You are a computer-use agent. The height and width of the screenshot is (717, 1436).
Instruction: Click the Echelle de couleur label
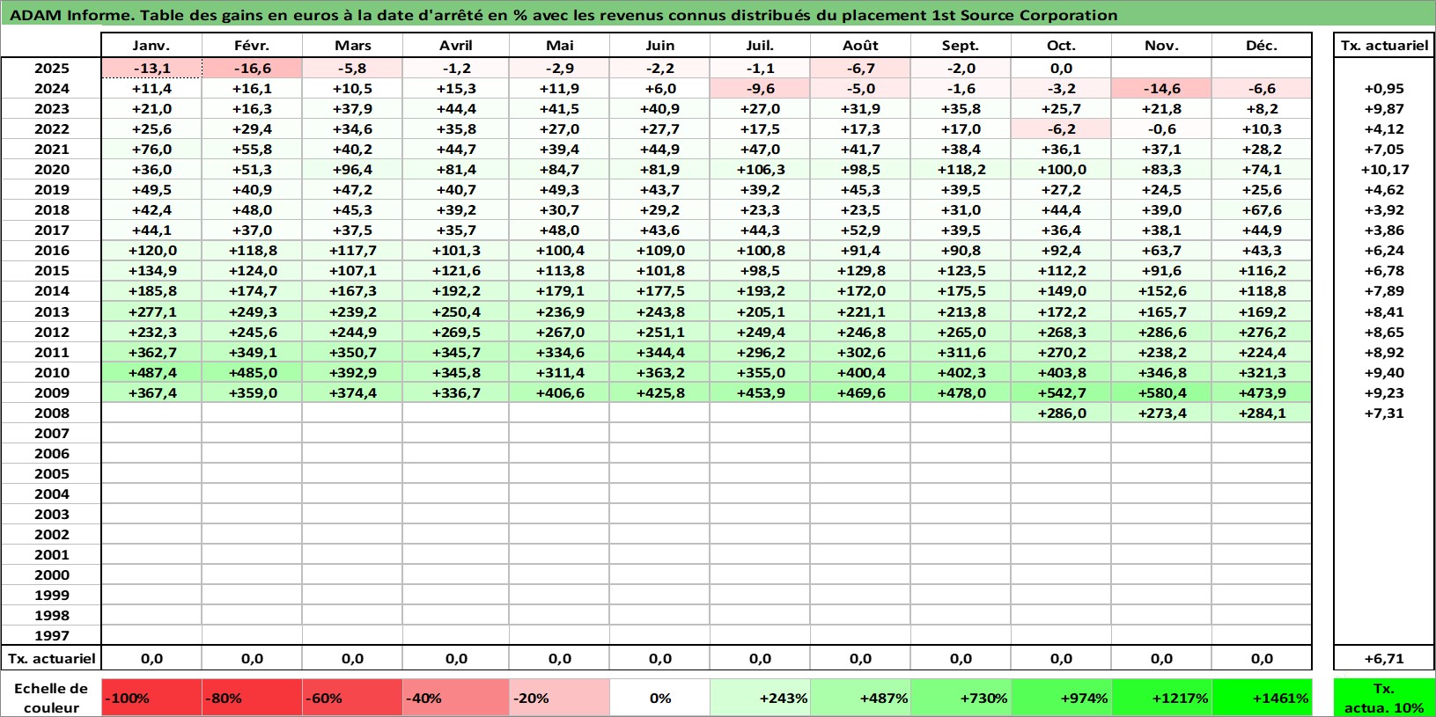51,698
